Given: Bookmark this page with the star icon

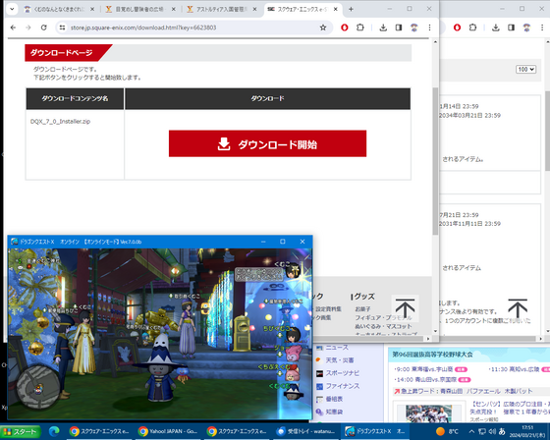Looking at the screenshot, I should (323, 27).
